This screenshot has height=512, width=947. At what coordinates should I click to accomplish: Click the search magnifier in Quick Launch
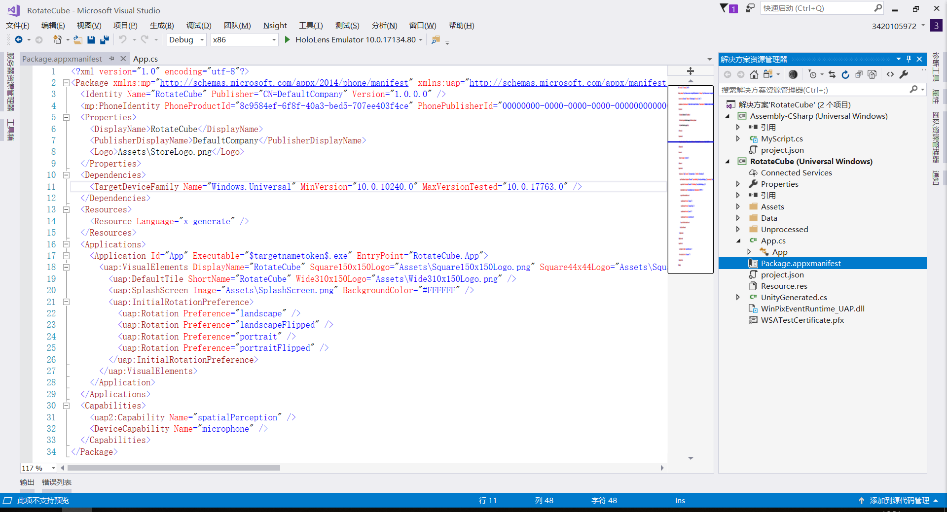[878, 8]
